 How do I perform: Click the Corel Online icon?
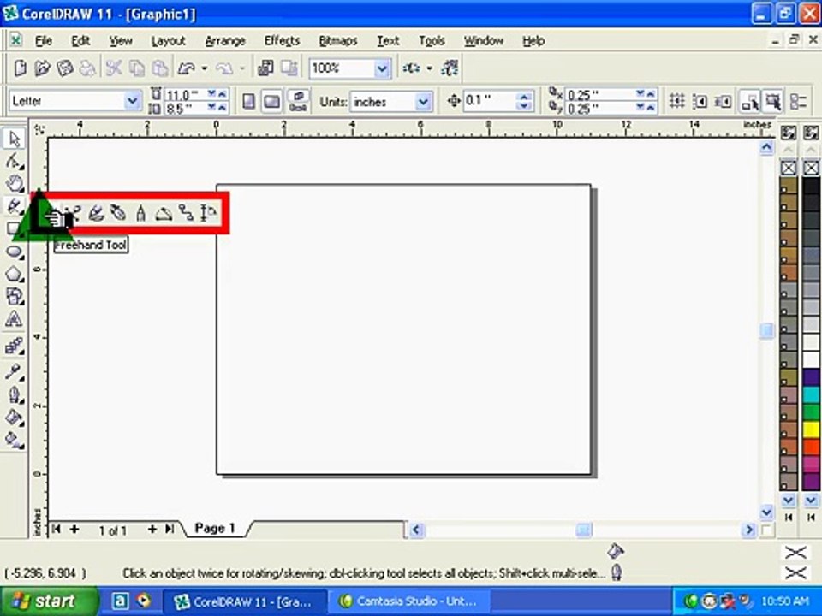[450, 68]
